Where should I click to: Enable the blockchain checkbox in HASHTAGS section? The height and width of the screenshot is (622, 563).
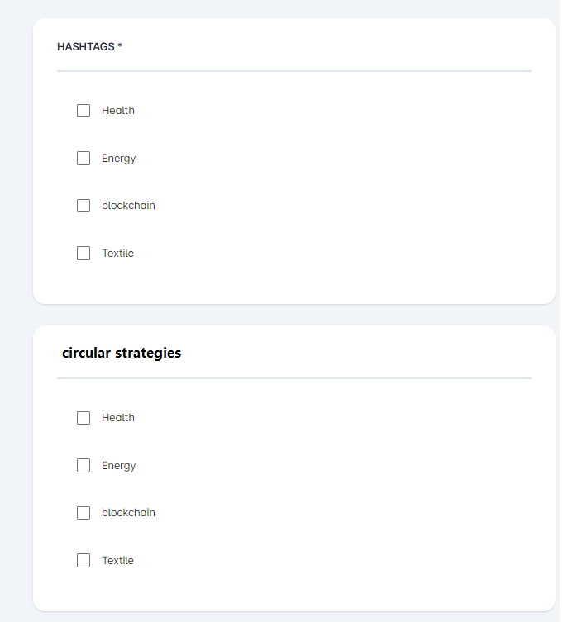click(83, 206)
